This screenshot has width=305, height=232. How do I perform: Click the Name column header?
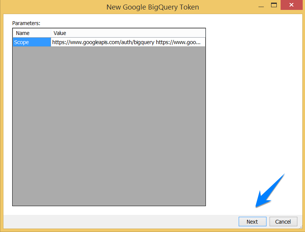click(32, 33)
